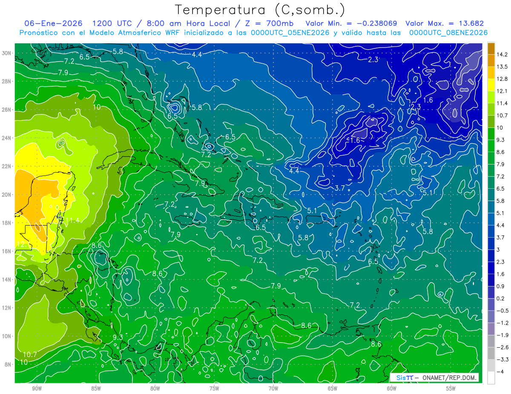Select the green swatch between 9.3 and 10

point(491,134)
